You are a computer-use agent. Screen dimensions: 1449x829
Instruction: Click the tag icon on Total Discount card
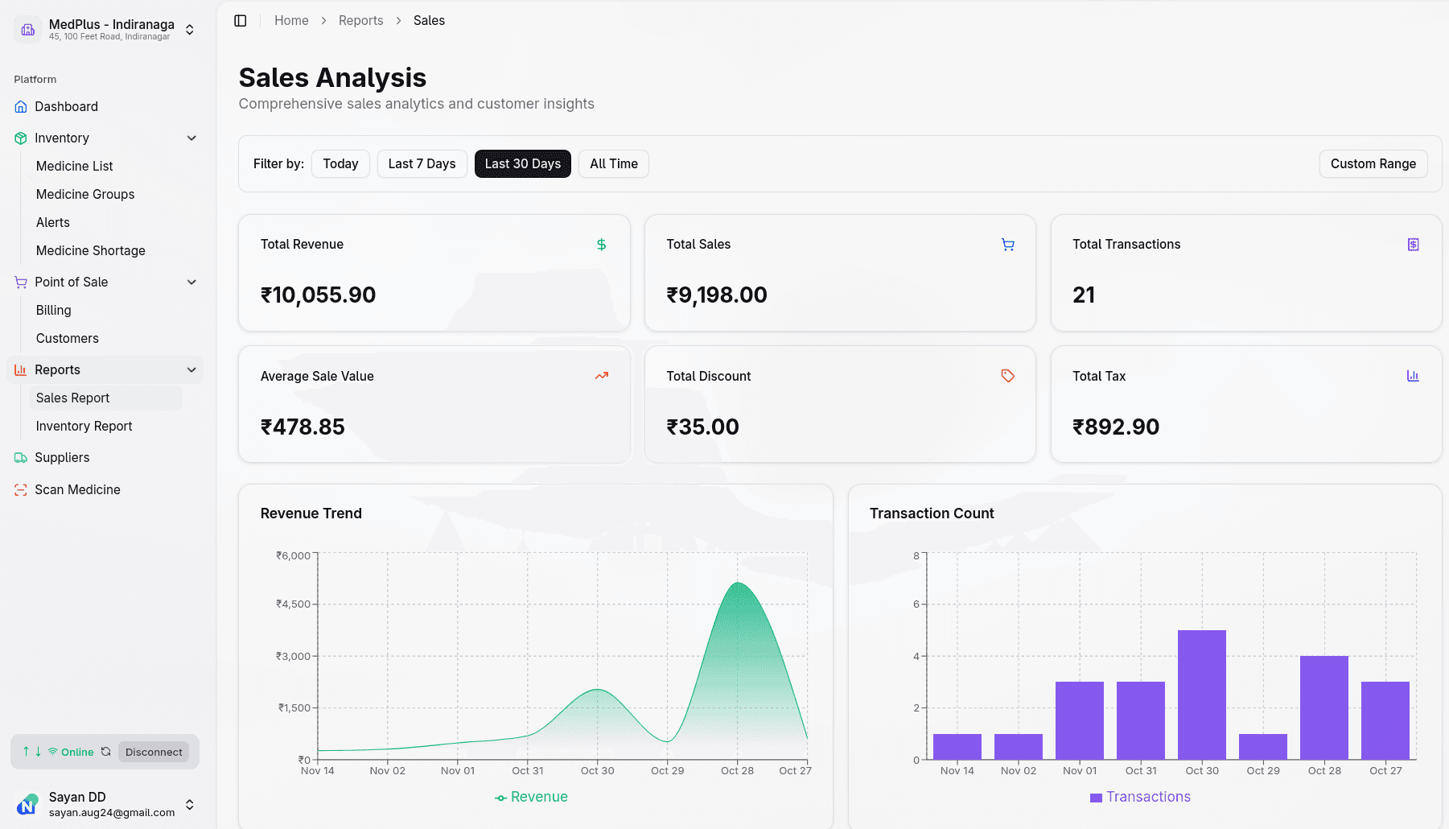coord(1008,376)
